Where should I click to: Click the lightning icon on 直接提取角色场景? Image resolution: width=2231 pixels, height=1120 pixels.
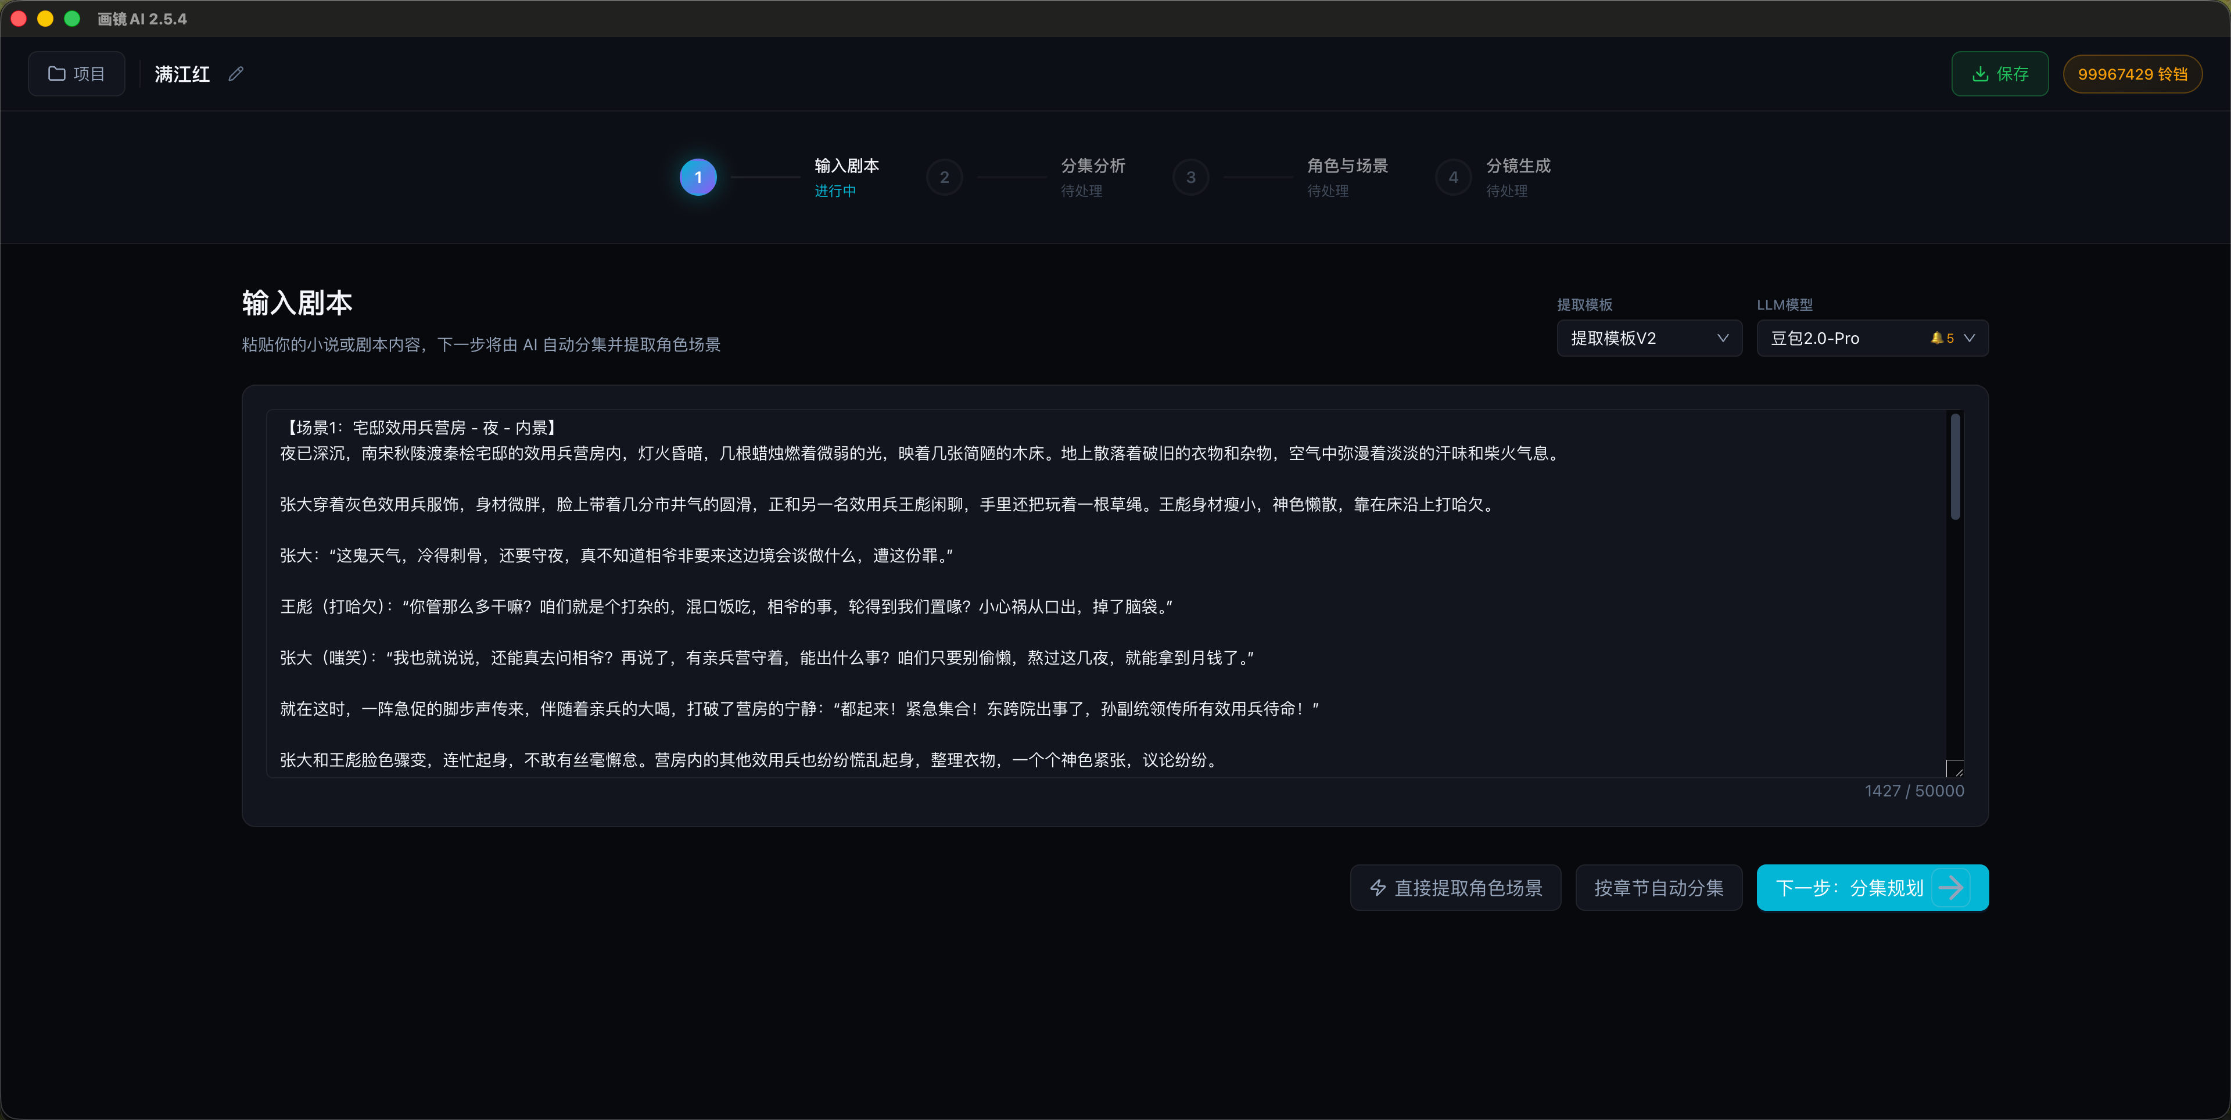click(1379, 887)
